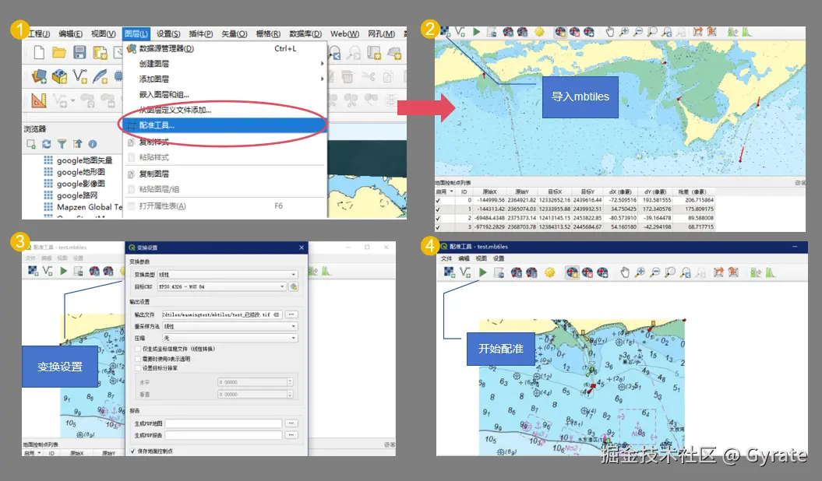This screenshot has width=822, height=481.
Task: Uncheck 保存地面控制点 checkbox
Action: pyautogui.click(x=132, y=451)
